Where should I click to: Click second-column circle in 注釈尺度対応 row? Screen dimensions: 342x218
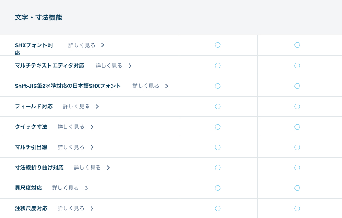(x=297, y=208)
